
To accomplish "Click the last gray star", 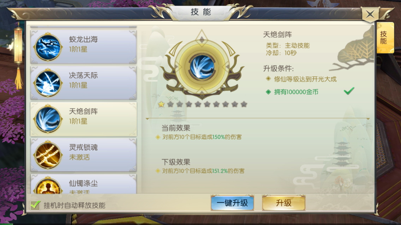I will pos(244,104).
